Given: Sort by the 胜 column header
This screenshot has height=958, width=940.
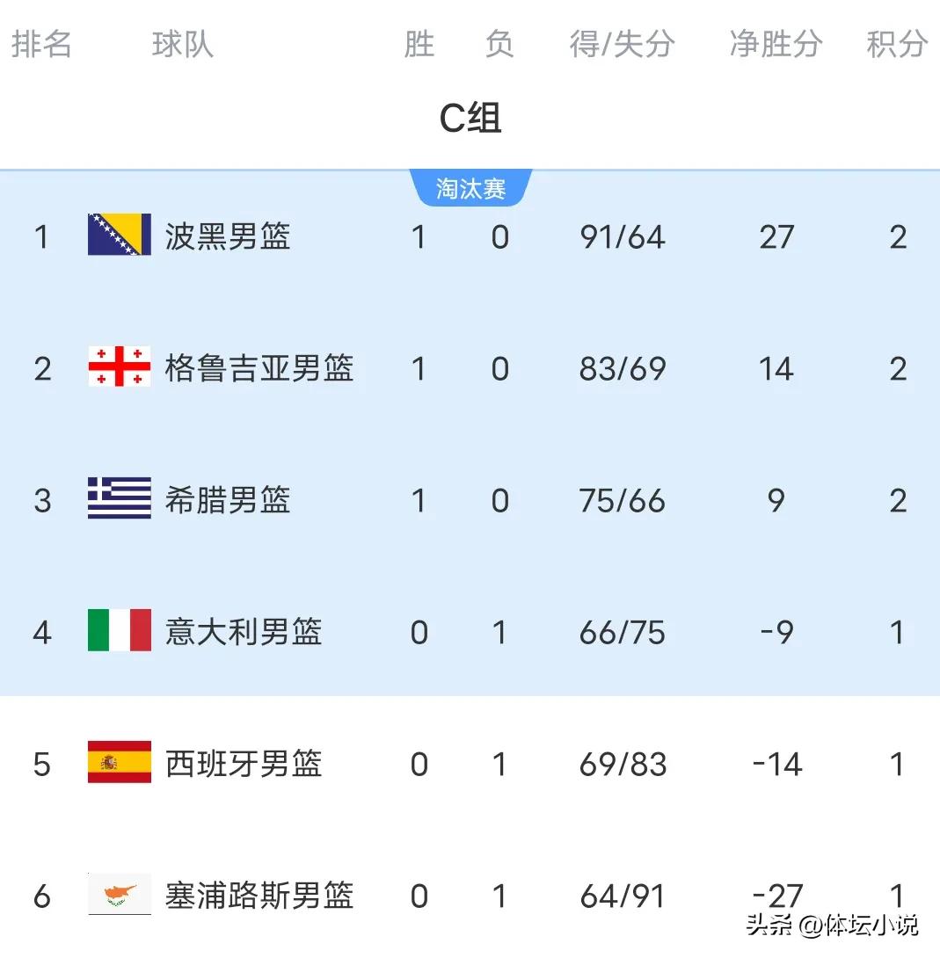Looking at the screenshot, I should click(x=419, y=44).
